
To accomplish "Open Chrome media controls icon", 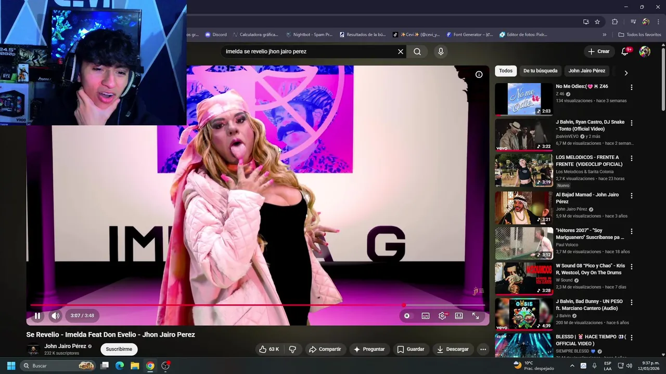I will 633,22.
